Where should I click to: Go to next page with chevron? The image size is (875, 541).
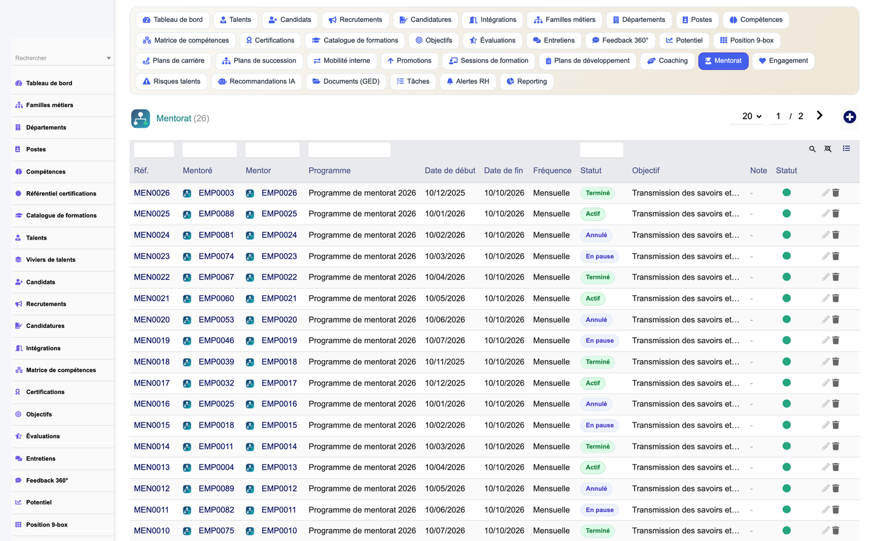pyautogui.click(x=819, y=116)
